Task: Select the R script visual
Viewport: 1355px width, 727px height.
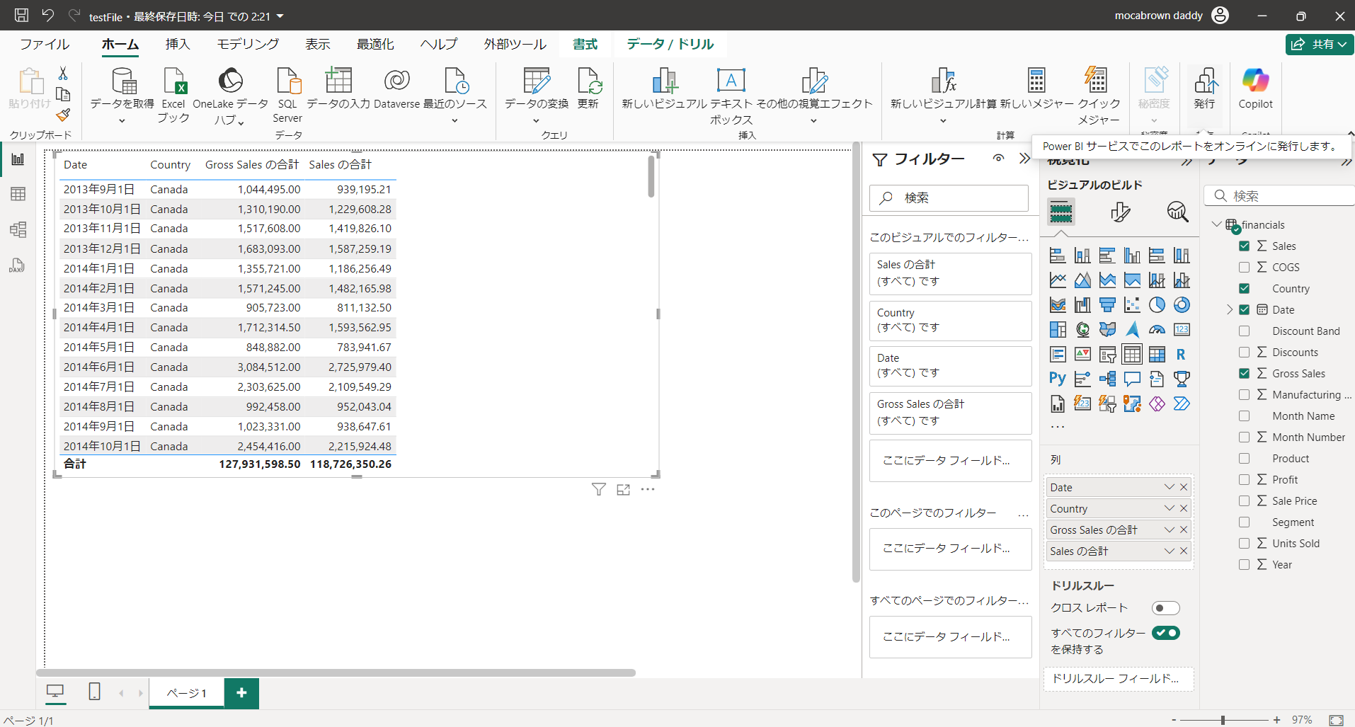Action: coord(1182,354)
